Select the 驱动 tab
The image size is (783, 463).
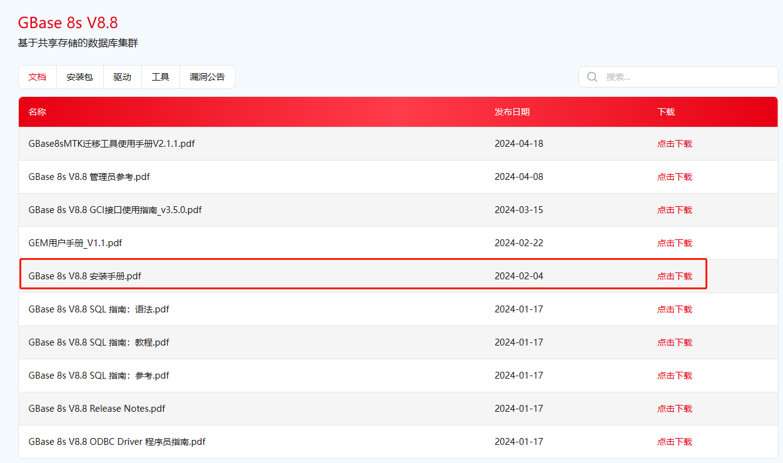pyautogui.click(x=123, y=77)
